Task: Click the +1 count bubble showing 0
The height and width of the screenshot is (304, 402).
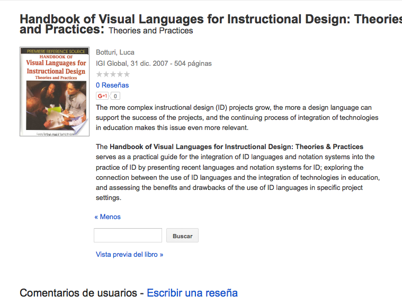Action: point(115,96)
